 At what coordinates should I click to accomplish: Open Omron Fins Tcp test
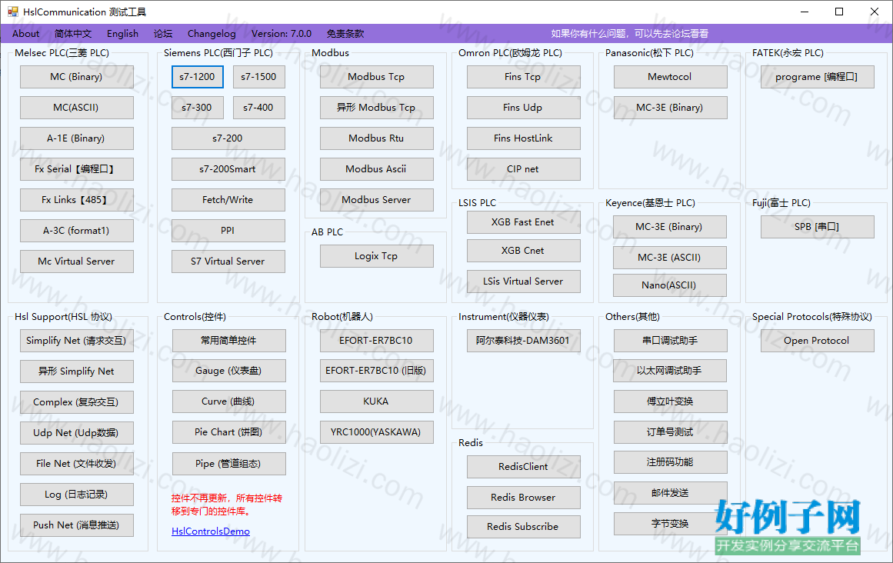pyautogui.click(x=523, y=77)
